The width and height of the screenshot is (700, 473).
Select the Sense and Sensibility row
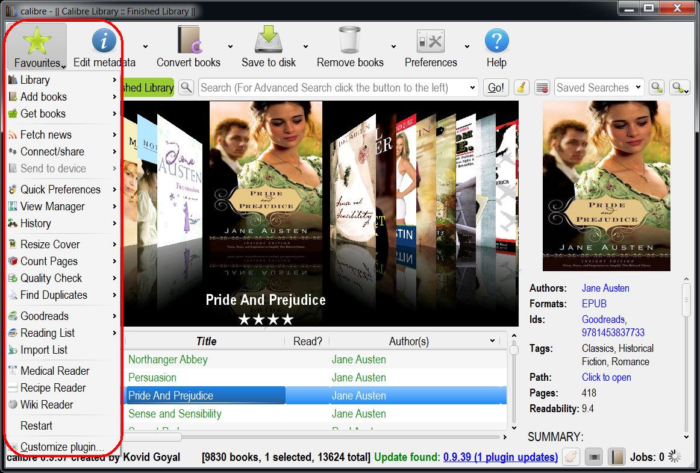point(315,414)
